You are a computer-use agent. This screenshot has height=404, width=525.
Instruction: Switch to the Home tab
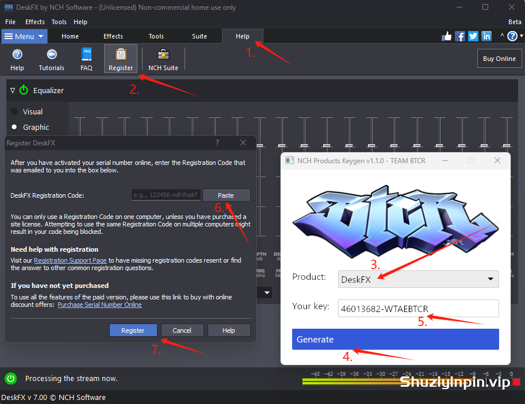pyautogui.click(x=70, y=36)
